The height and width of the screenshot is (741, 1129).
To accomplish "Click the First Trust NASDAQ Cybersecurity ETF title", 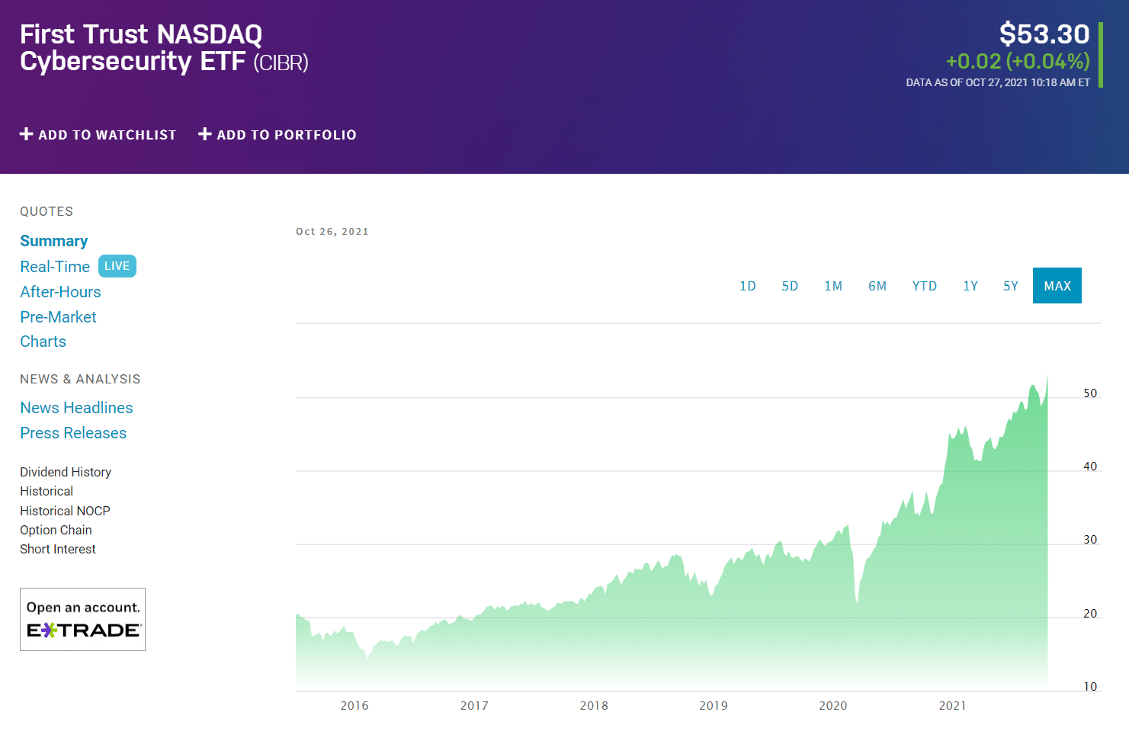I will point(164,47).
